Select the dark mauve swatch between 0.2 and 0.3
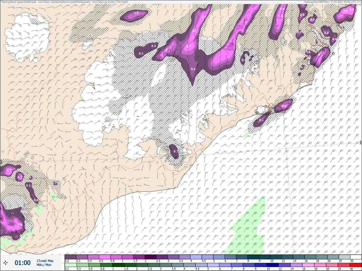The image size is (362, 271). [x=71, y=257]
